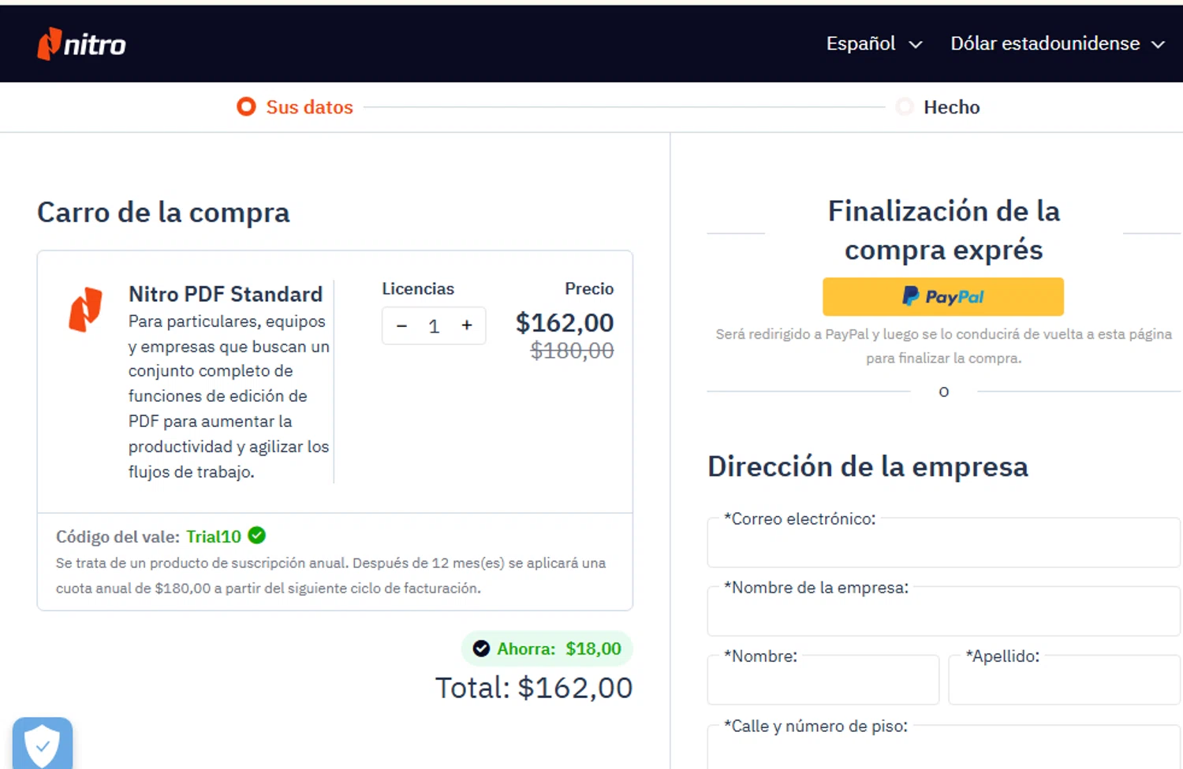The image size is (1183, 769).
Task: Decrease license quantity with minus button
Action: click(401, 326)
